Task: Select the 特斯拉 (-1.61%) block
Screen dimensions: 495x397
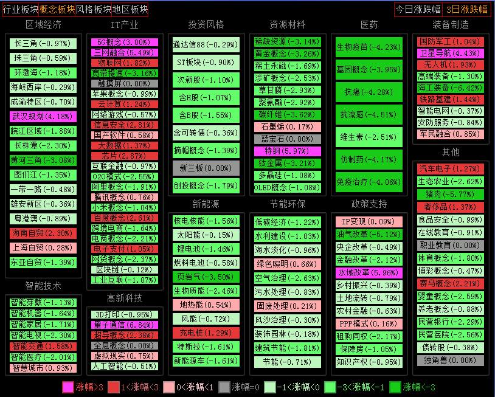Action: tap(206, 347)
